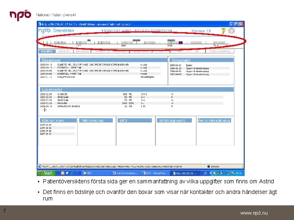Select the SIMVASTATIN SANDOZ medication row

tap(131, 106)
